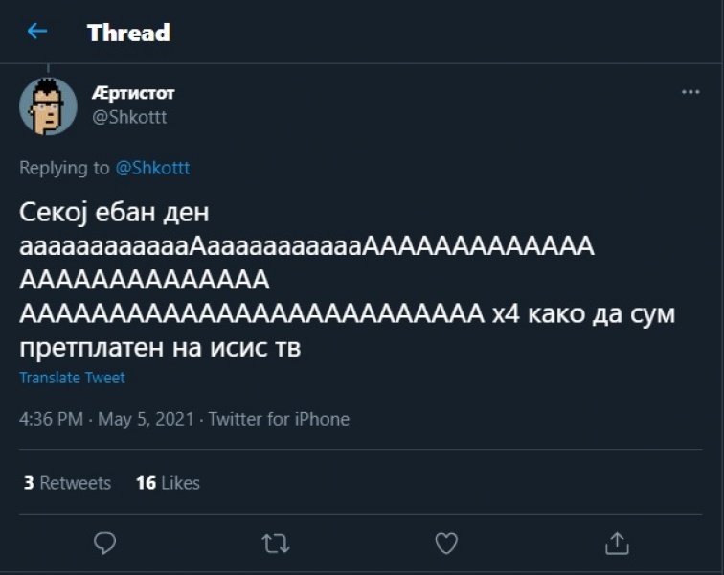The image size is (724, 575).
Task: Click the Thread header title
Action: [x=128, y=33]
